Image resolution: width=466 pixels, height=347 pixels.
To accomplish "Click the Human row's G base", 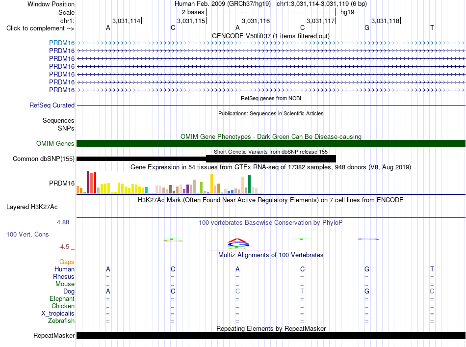I will 367,269.
